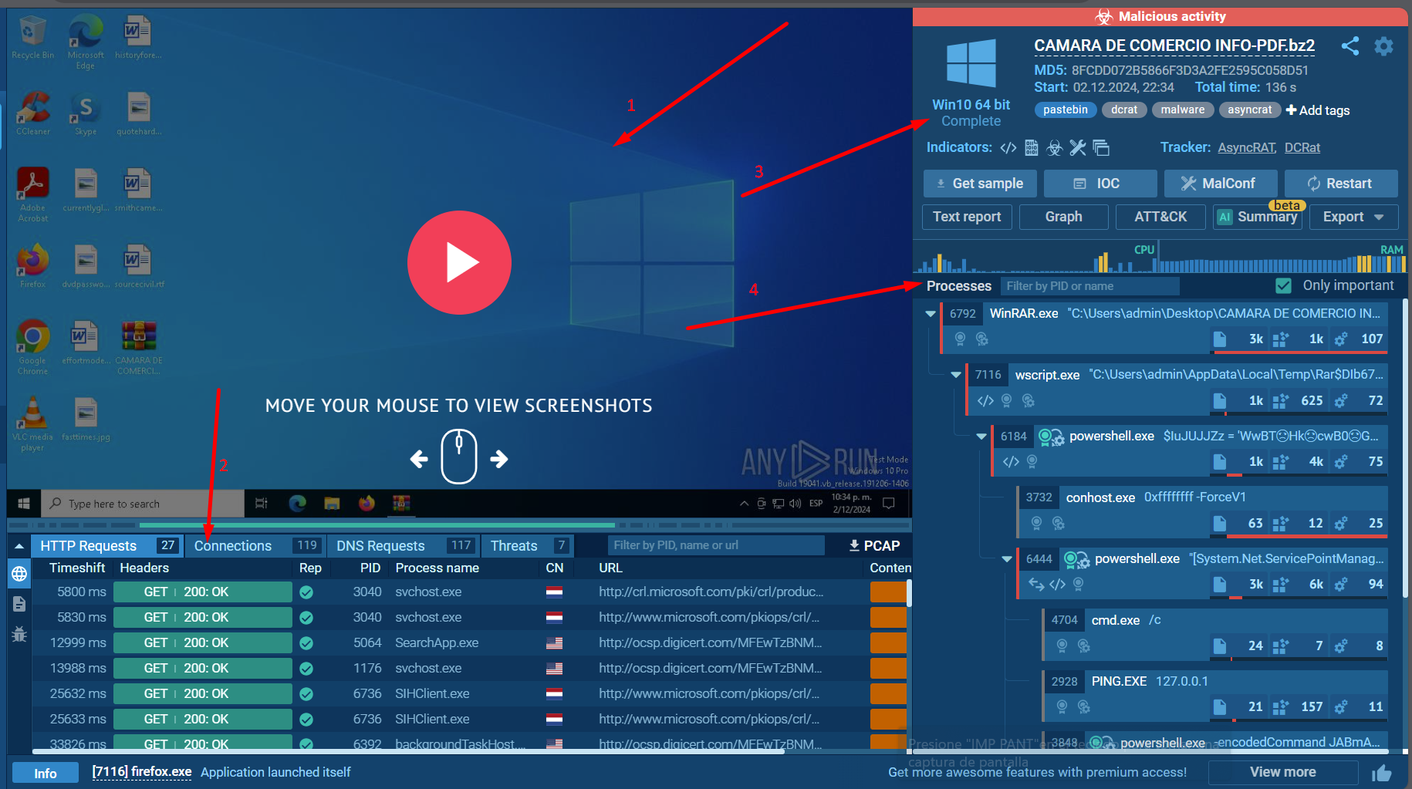Open the process Graph
Viewport: 1412px width, 789px height.
(x=1063, y=217)
